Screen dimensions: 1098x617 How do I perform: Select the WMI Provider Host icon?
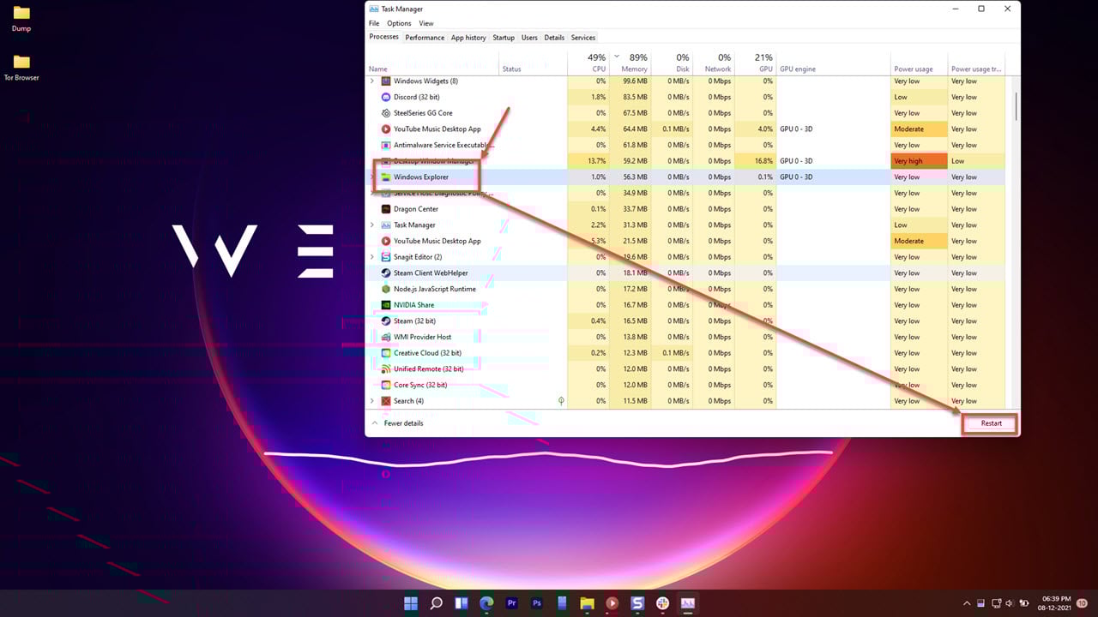[x=386, y=337]
